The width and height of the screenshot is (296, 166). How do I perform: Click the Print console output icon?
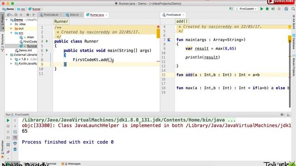click(15, 143)
